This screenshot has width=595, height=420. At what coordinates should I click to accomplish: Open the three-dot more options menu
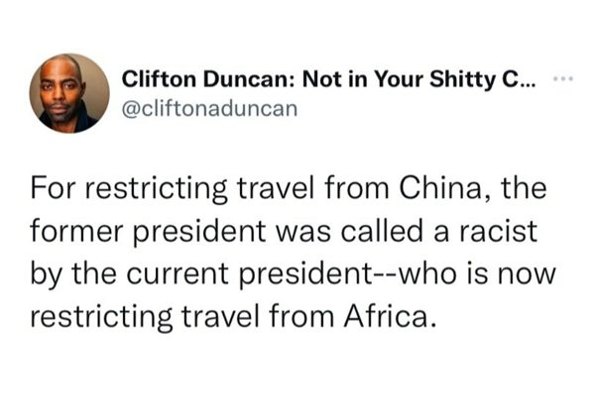[564, 79]
